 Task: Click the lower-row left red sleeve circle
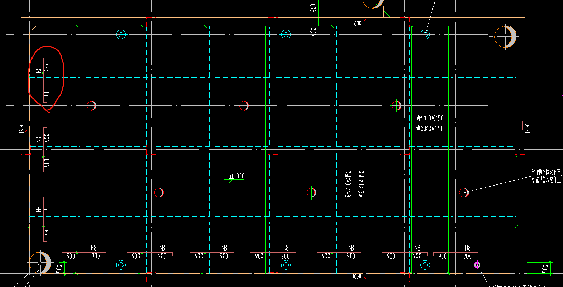click(x=159, y=192)
